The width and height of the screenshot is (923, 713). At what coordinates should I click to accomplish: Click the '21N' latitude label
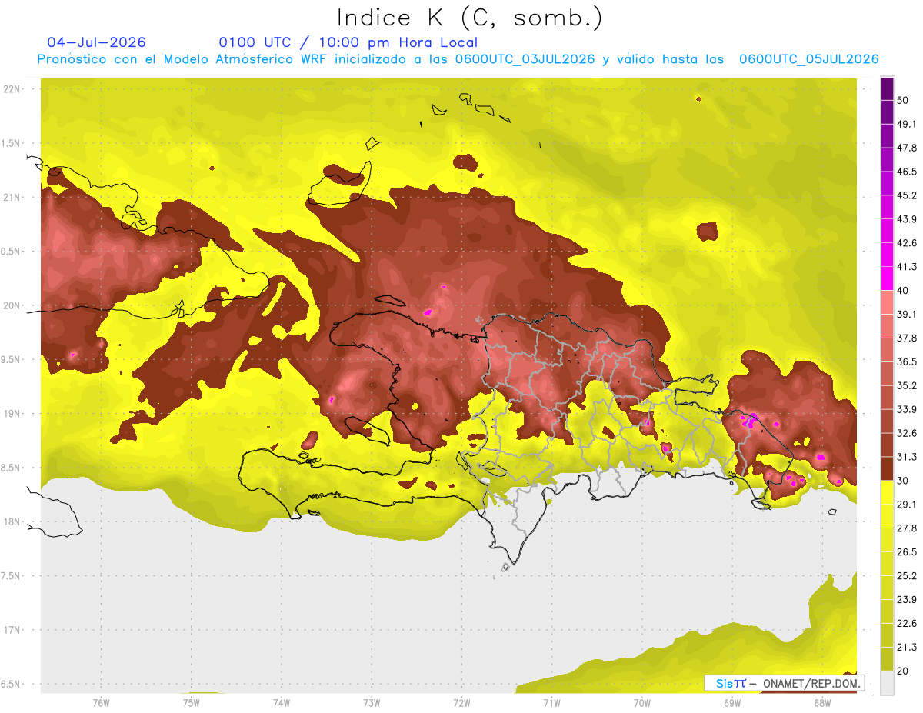[x=12, y=198]
